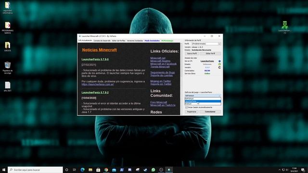308x173 pixels.
Task: Open the https://launcherfenix.com.ar/ link
Action: click(x=98, y=85)
